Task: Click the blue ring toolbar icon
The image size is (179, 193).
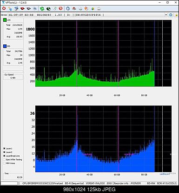Action: tap(68, 8)
